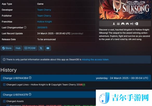Select the Silksong description paragraph
Screen dimensions: 152x106
click(124, 34)
